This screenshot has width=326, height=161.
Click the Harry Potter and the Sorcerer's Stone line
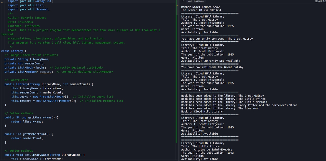click(x=239, y=105)
